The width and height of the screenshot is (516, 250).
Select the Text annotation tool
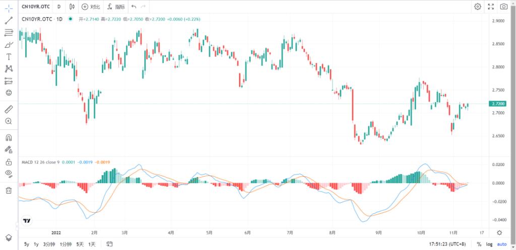[9, 57]
